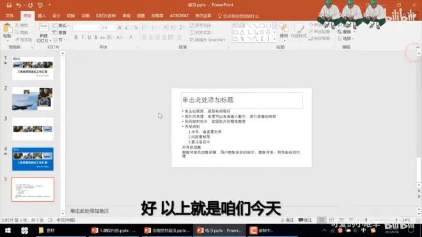This screenshot has height=237, width=422.
Task: Select slide 4 thumbnail with blue background
Action: pyautogui.click(x=33, y=159)
